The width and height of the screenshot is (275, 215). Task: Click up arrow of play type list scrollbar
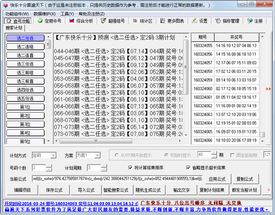coord(49,37)
